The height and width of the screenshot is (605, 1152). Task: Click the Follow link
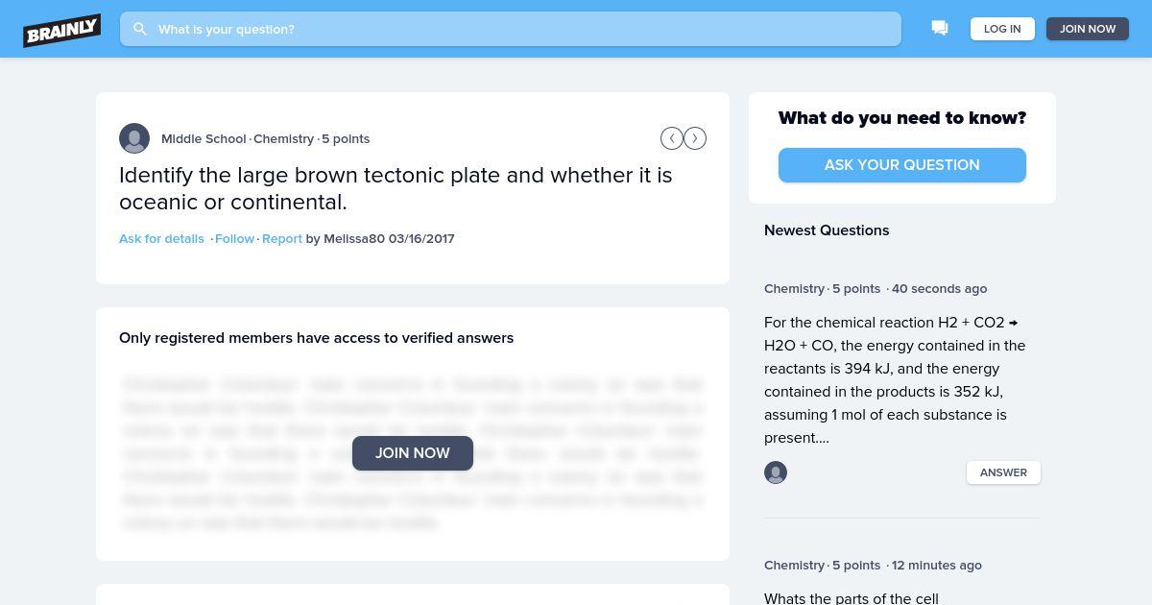coord(234,238)
